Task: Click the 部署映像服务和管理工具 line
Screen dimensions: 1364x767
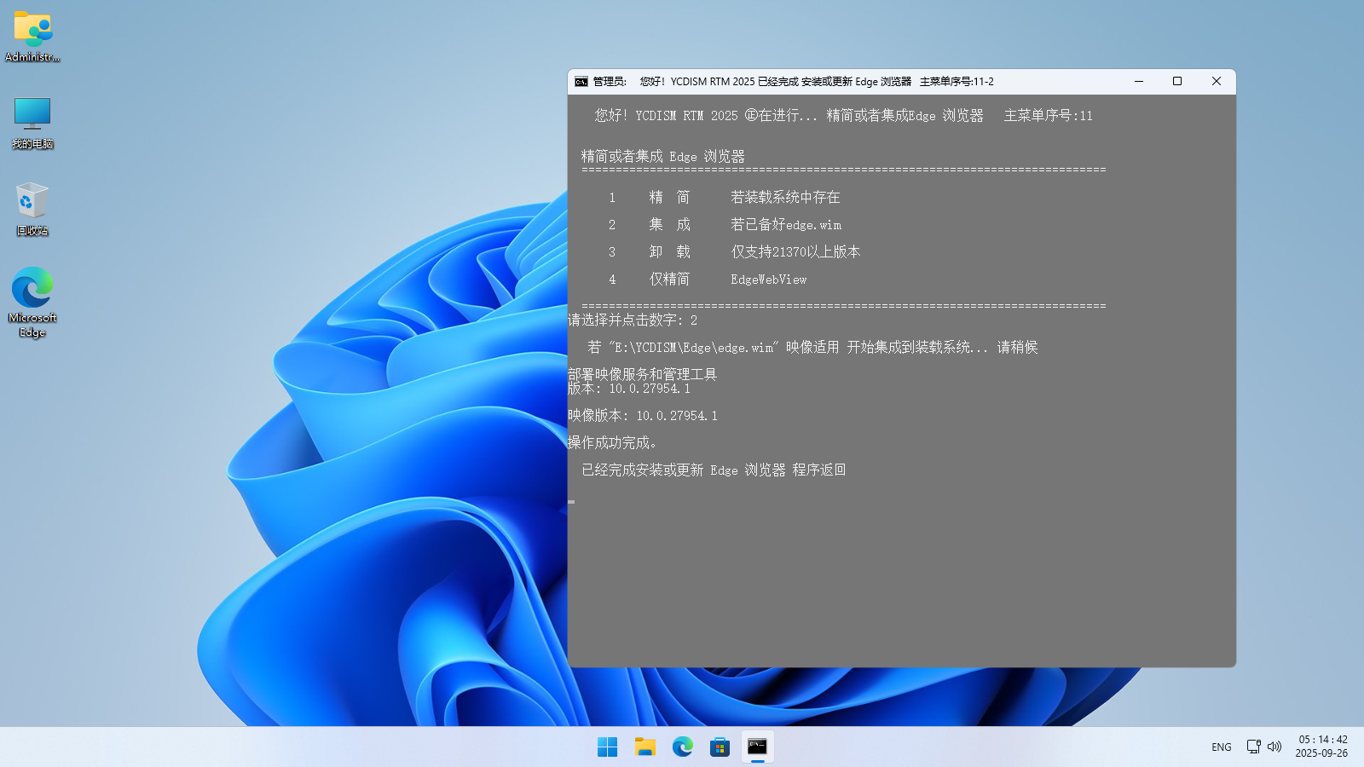Action: [x=643, y=375]
